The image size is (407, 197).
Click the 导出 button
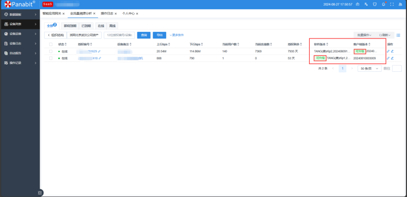[159, 35]
